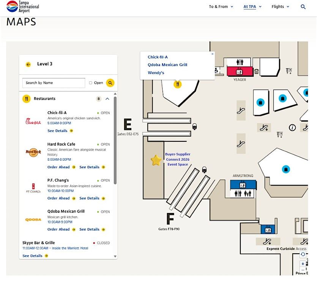Click the information desk icon on map
This screenshot has width=317, height=281.
pyautogui.click(x=292, y=128)
